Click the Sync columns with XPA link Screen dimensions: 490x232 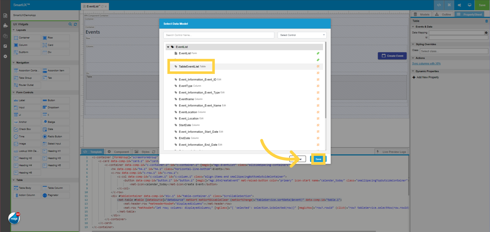tap(426, 63)
